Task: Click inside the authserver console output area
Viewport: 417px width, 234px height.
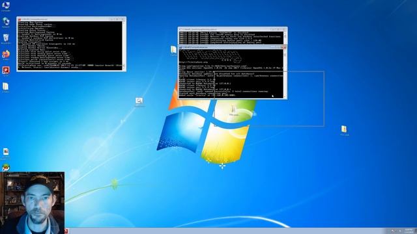Action: click(231, 73)
